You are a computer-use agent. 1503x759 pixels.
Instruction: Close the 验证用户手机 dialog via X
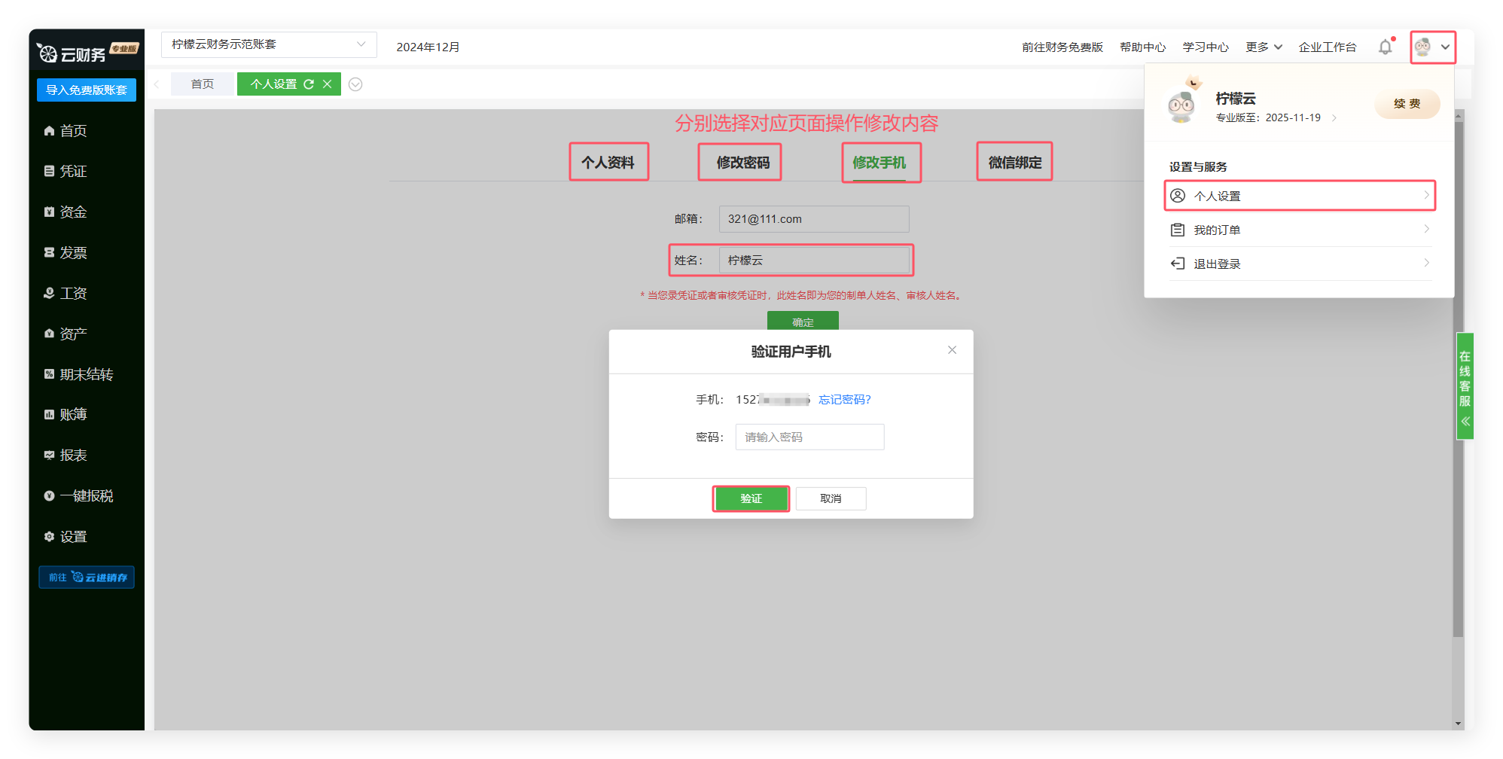coord(952,350)
